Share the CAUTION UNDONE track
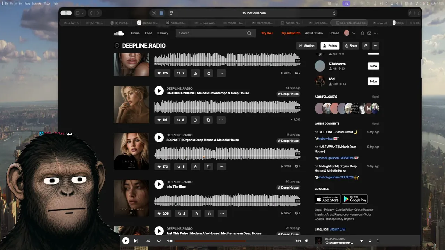The width and height of the screenshot is (445, 250). coord(195,120)
